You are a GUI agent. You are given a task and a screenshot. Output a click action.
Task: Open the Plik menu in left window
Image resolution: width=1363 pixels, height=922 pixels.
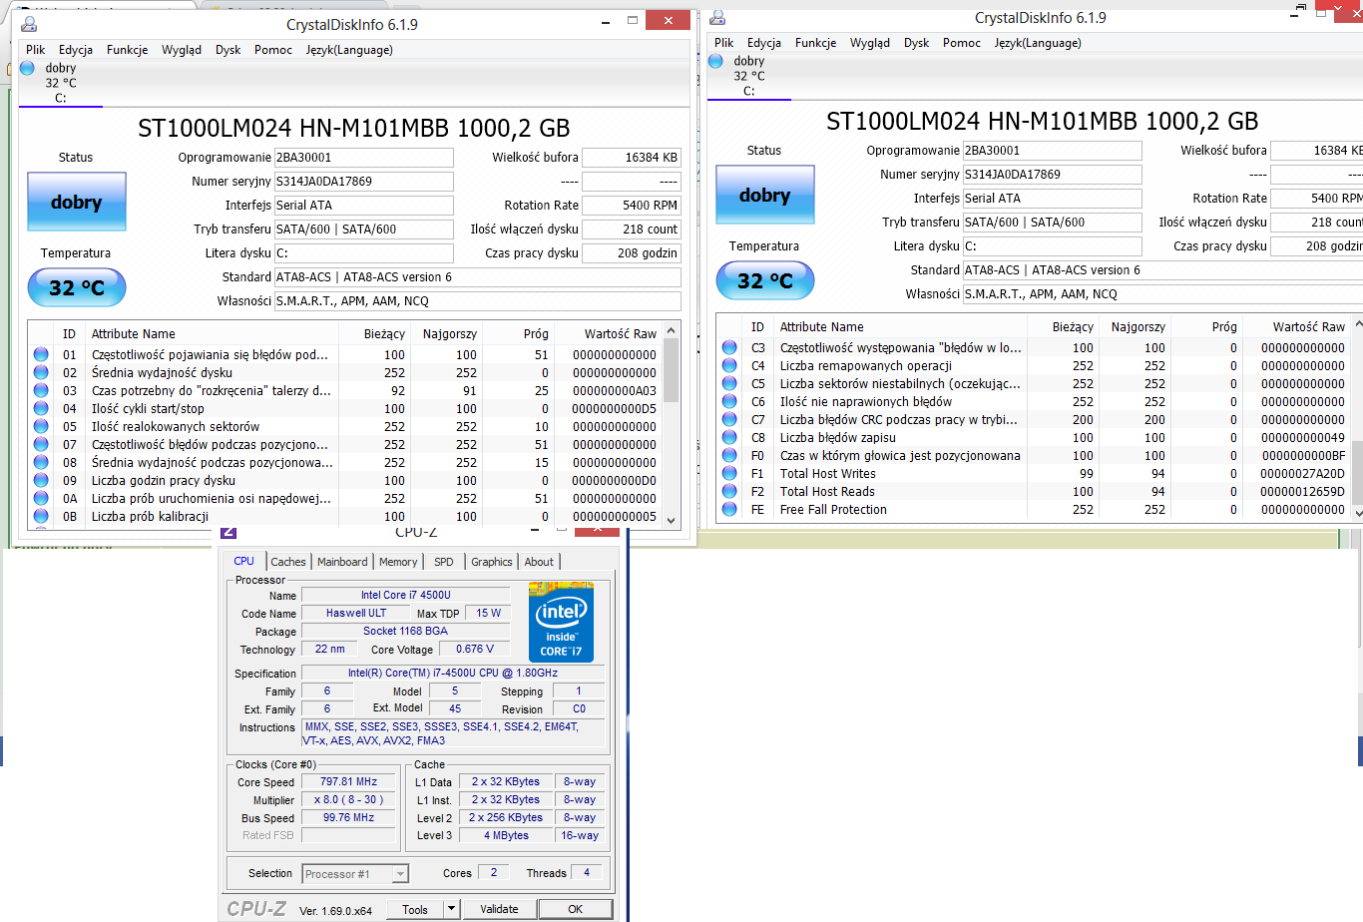pyautogui.click(x=36, y=50)
